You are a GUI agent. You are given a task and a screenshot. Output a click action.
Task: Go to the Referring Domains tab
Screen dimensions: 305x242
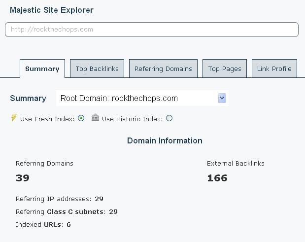coord(163,69)
